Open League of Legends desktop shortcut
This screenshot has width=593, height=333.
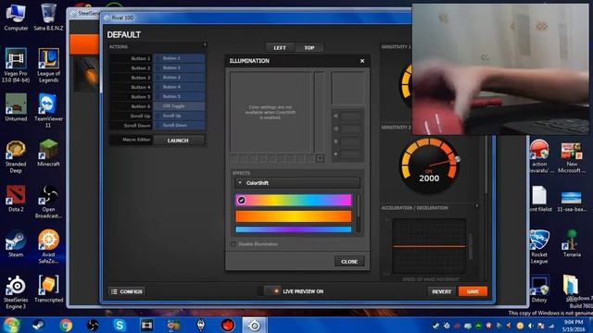(48, 65)
